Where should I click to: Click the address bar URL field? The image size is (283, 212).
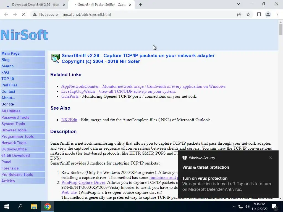(x=87, y=14)
